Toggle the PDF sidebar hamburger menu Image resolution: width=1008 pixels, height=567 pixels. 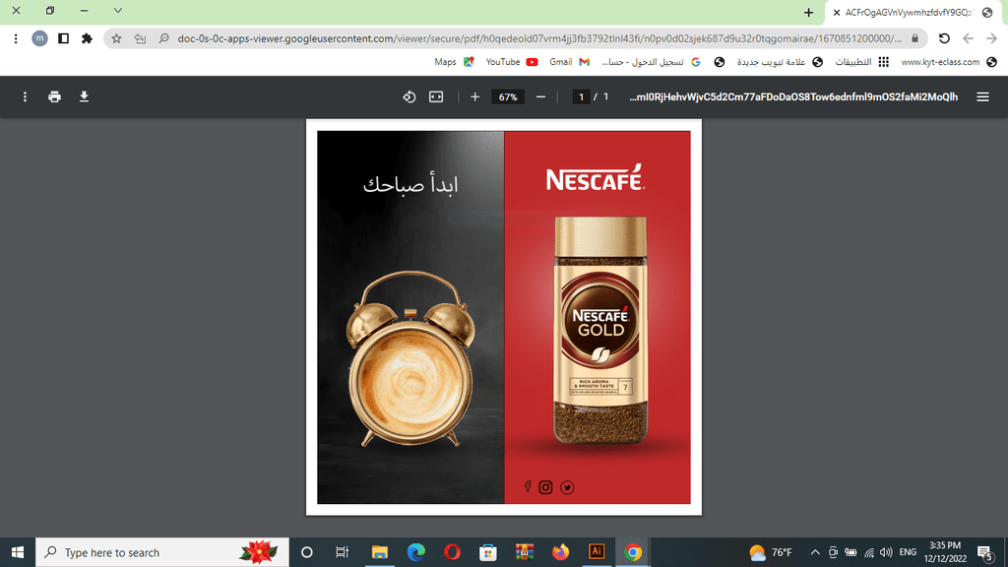tap(983, 96)
